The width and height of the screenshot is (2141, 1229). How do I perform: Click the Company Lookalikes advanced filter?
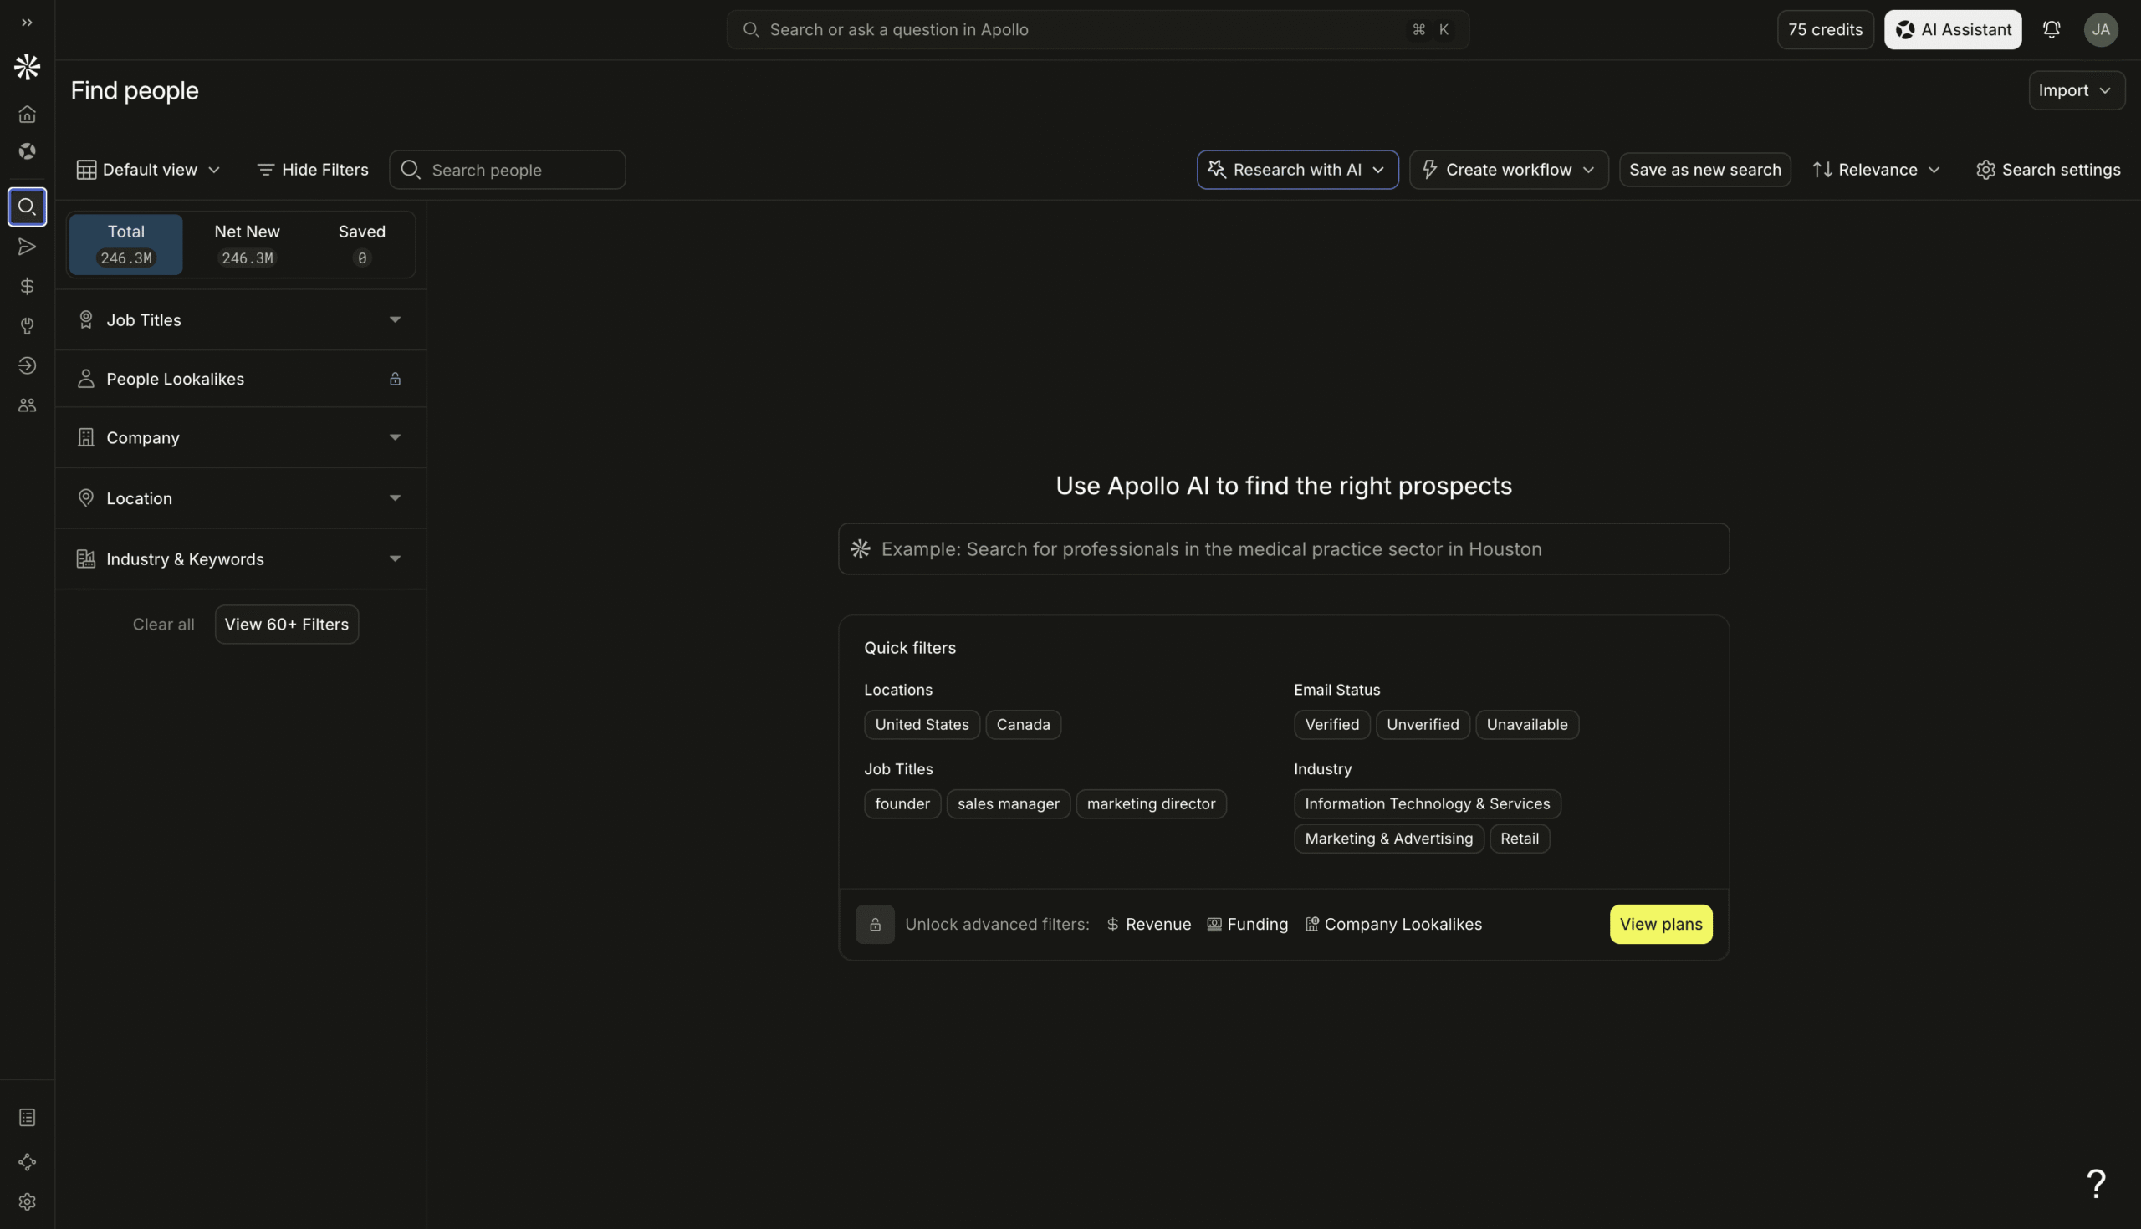pyautogui.click(x=1393, y=925)
